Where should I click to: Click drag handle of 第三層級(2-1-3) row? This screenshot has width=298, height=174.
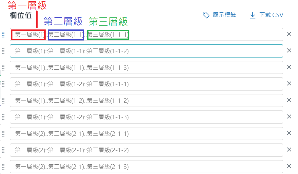[3, 167]
